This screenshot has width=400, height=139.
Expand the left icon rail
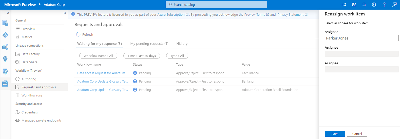coord(8,13)
